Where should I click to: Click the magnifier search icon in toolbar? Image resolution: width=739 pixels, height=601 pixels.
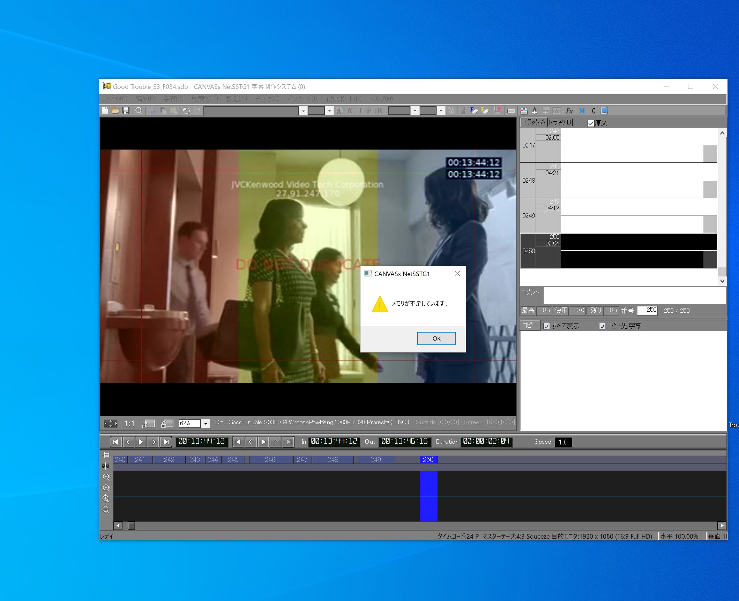click(139, 111)
